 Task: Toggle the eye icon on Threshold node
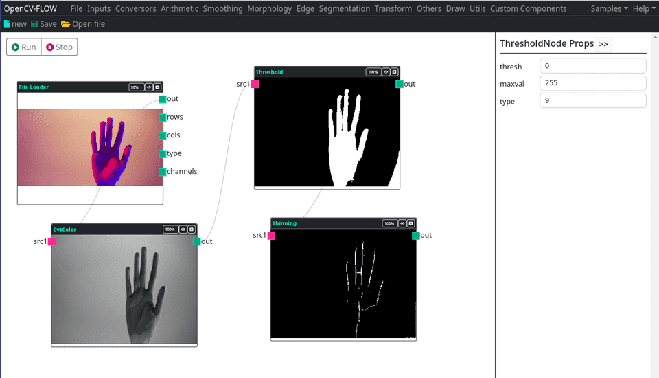[386, 71]
